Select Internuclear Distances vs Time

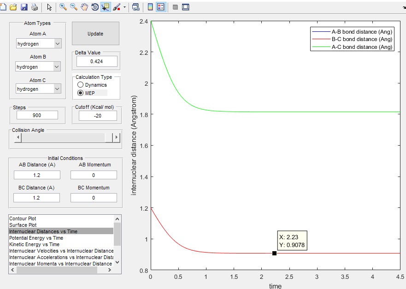tap(61, 231)
